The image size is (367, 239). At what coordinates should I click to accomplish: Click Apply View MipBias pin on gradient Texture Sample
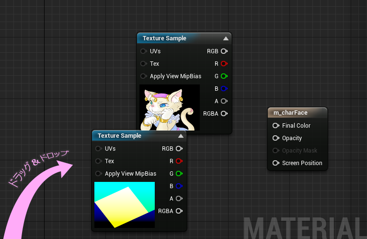(x=99, y=174)
